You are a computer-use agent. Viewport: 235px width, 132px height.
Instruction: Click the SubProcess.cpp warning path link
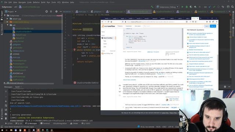[x=46, y=106]
